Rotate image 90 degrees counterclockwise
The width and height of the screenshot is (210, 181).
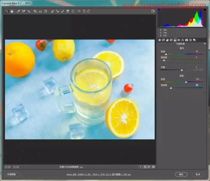[x=84, y=11]
